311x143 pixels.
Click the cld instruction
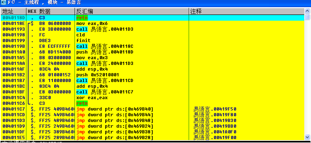click(81, 35)
